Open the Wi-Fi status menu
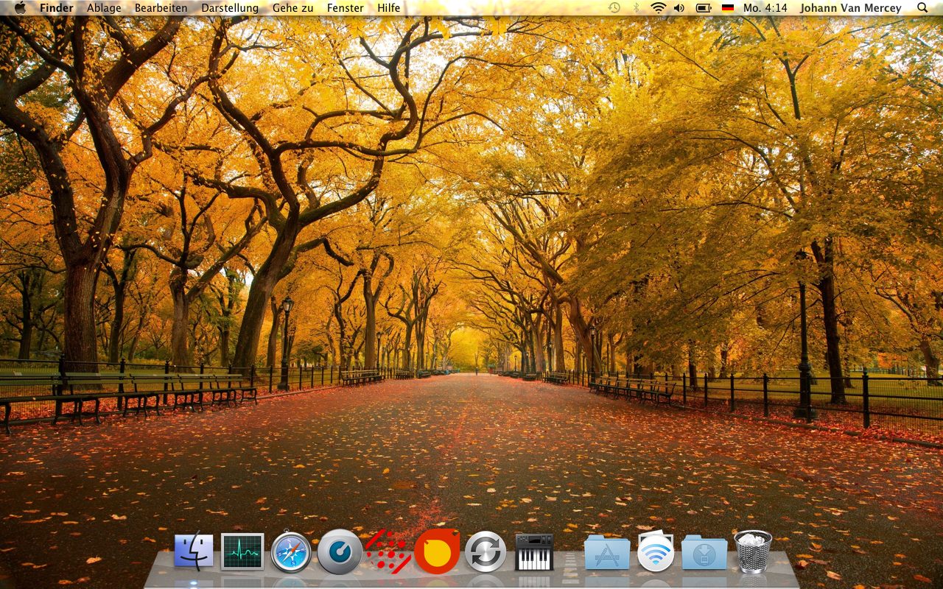Screen dimensions: 943x589 pos(658,7)
